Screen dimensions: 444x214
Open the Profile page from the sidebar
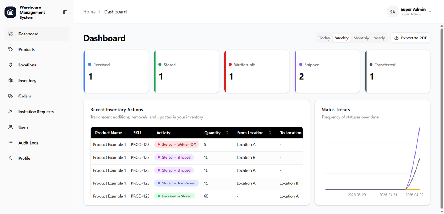(10, 158)
